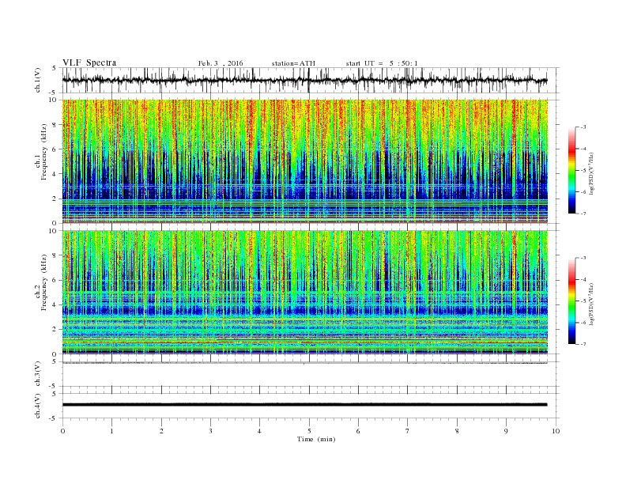This screenshot has width=626, height=484.
Task: Click the time axis tick label "4"
Action: tap(259, 431)
